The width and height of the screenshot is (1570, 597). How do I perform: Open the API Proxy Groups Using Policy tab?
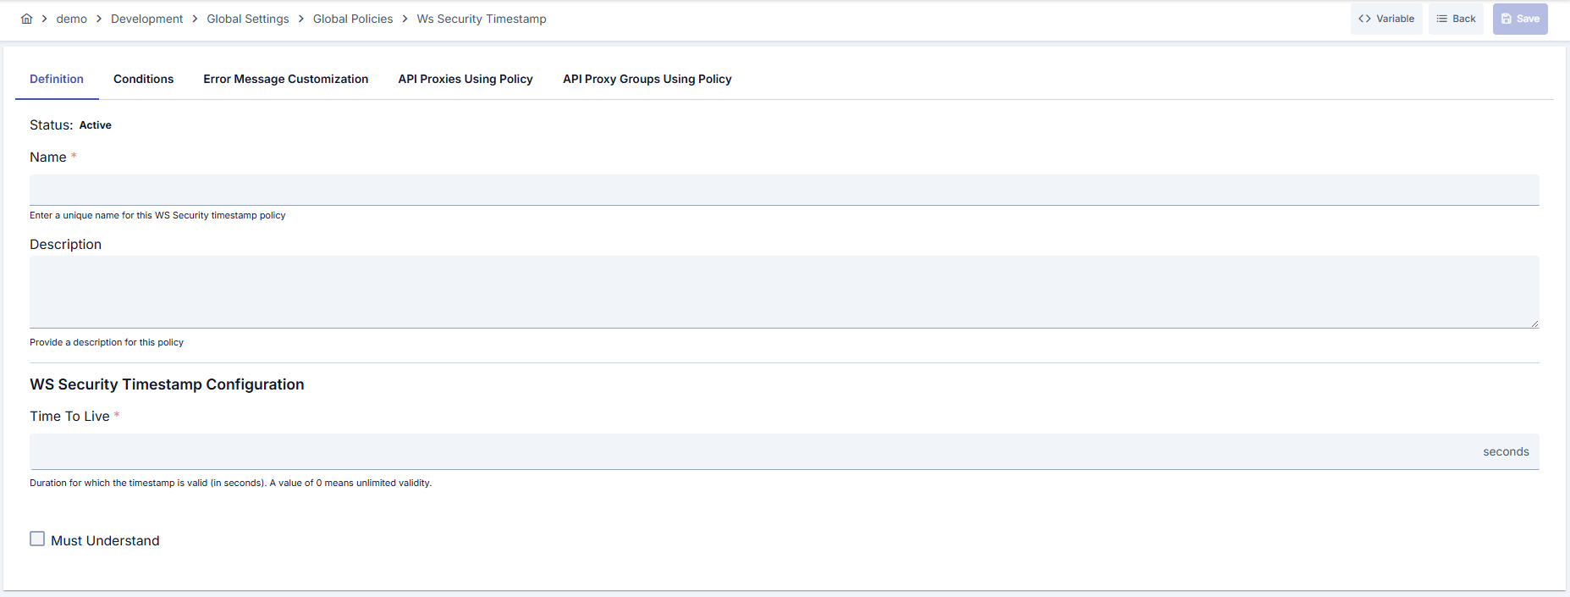647,79
